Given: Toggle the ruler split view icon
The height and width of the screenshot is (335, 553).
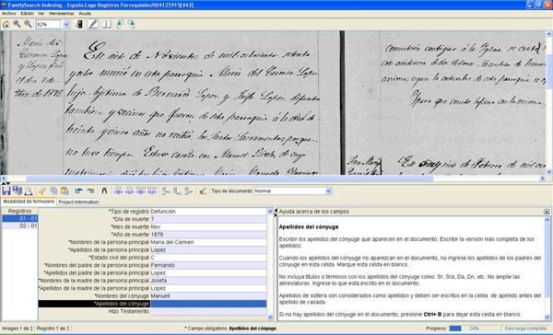Looking at the screenshot, I should click(x=106, y=24).
